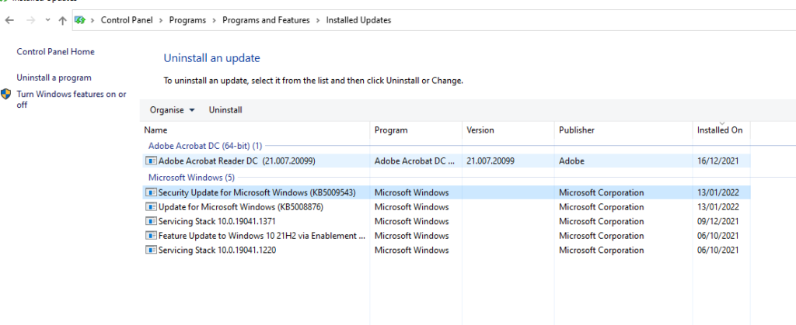Image resolution: width=796 pixels, height=325 pixels.
Task: Click the Up to parent folder arrow
Action: [62, 20]
